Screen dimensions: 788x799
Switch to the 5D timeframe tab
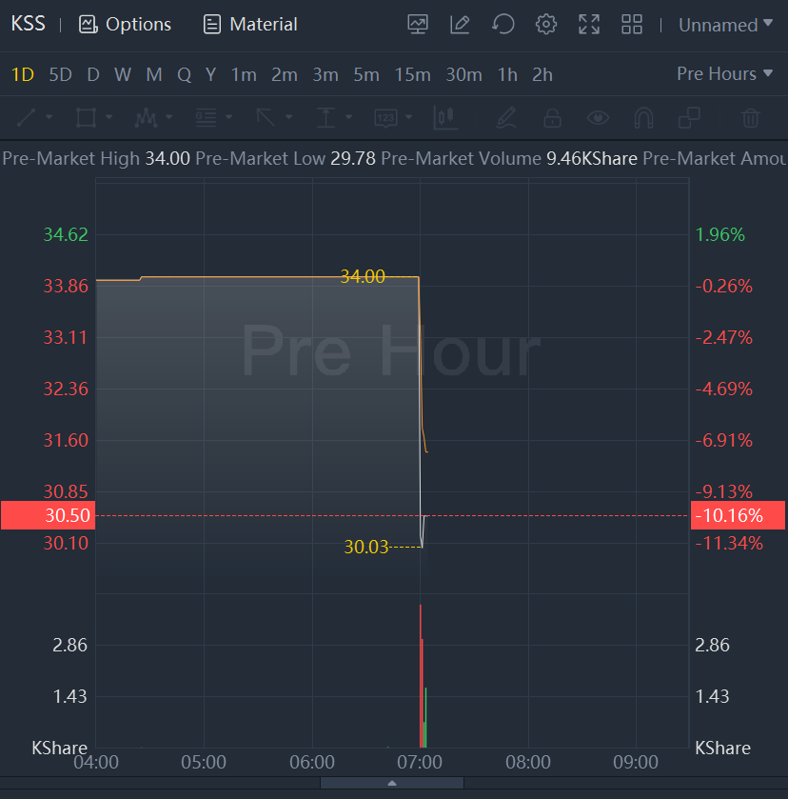click(x=60, y=74)
